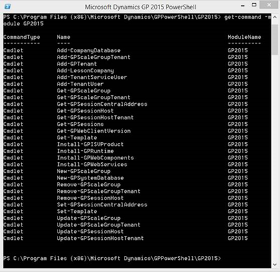Image resolution: width=280 pixels, height=272 pixels.
Task: Click the Name column header
Action: (x=64, y=37)
